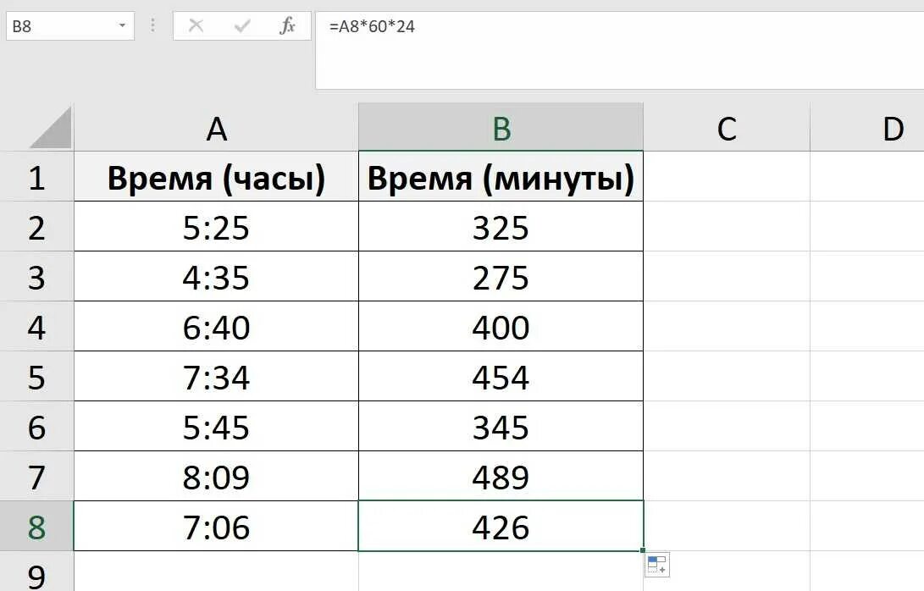
Task: Open the Auto Fill Options button
Action: click(656, 565)
